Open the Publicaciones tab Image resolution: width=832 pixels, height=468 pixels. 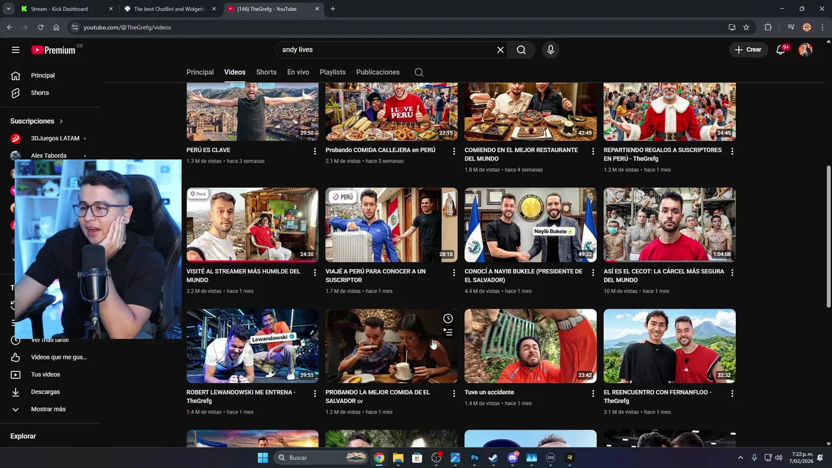pos(378,72)
